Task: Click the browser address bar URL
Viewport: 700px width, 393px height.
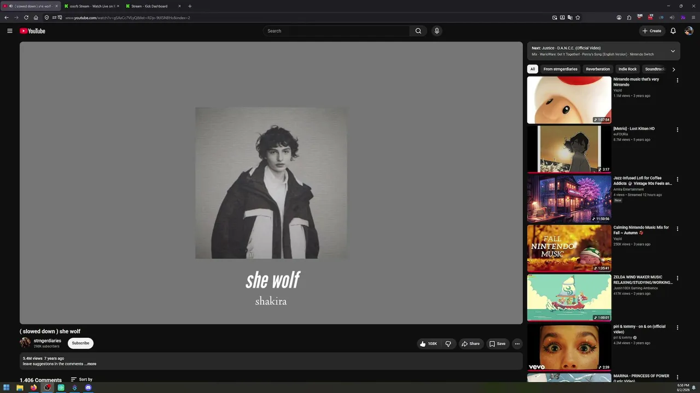Action: coord(127,17)
